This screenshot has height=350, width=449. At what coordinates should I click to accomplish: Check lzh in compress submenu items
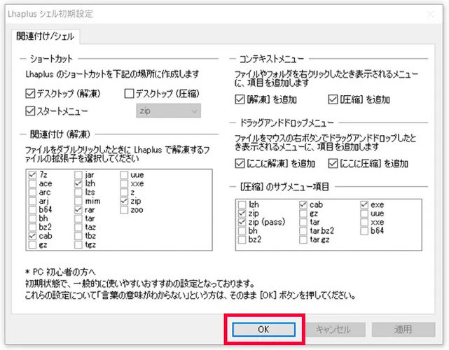[x=242, y=204]
